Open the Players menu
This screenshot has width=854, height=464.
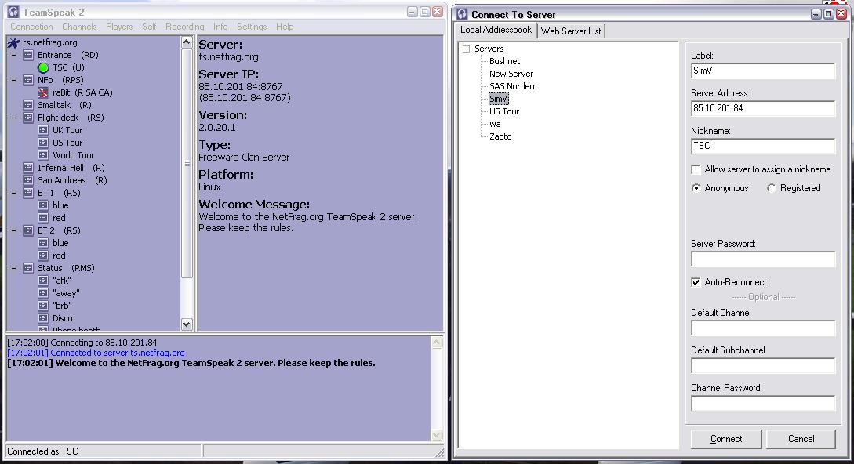coord(119,27)
